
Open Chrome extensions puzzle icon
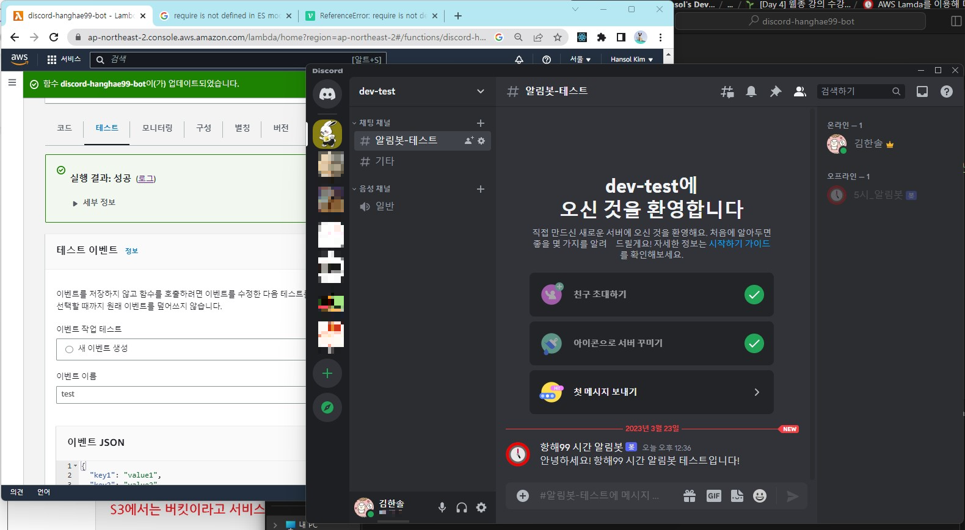pyautogui.click(x=602, y=37)
